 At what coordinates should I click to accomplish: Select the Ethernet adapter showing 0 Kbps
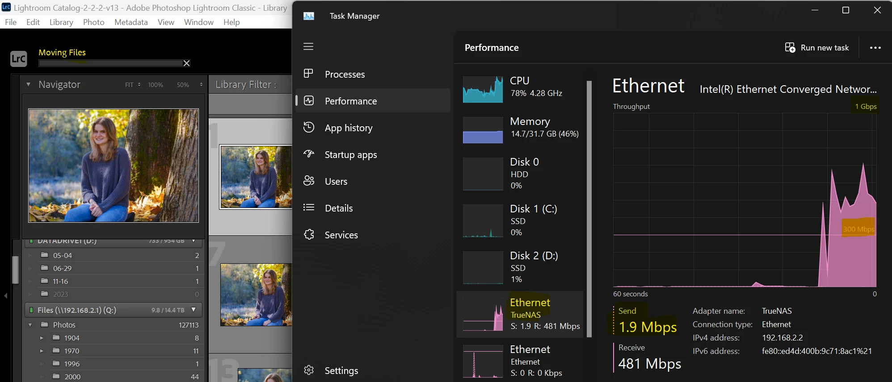point(520,361)
